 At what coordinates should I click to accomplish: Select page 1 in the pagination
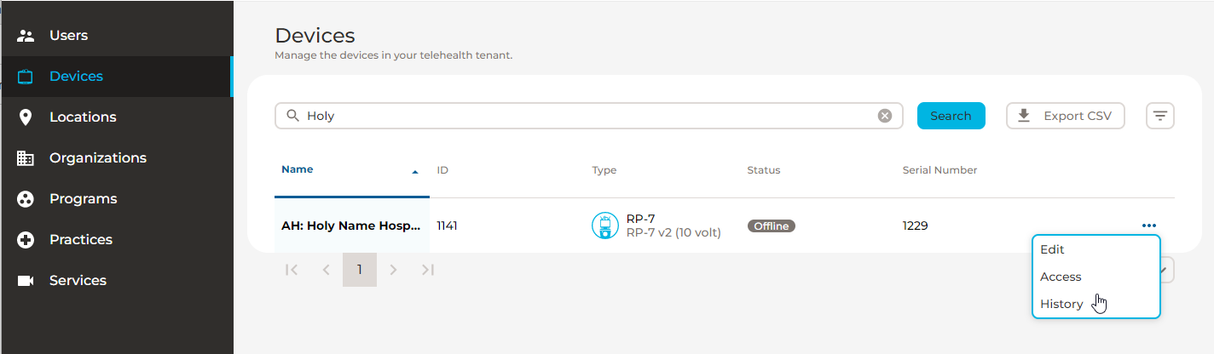360,270
